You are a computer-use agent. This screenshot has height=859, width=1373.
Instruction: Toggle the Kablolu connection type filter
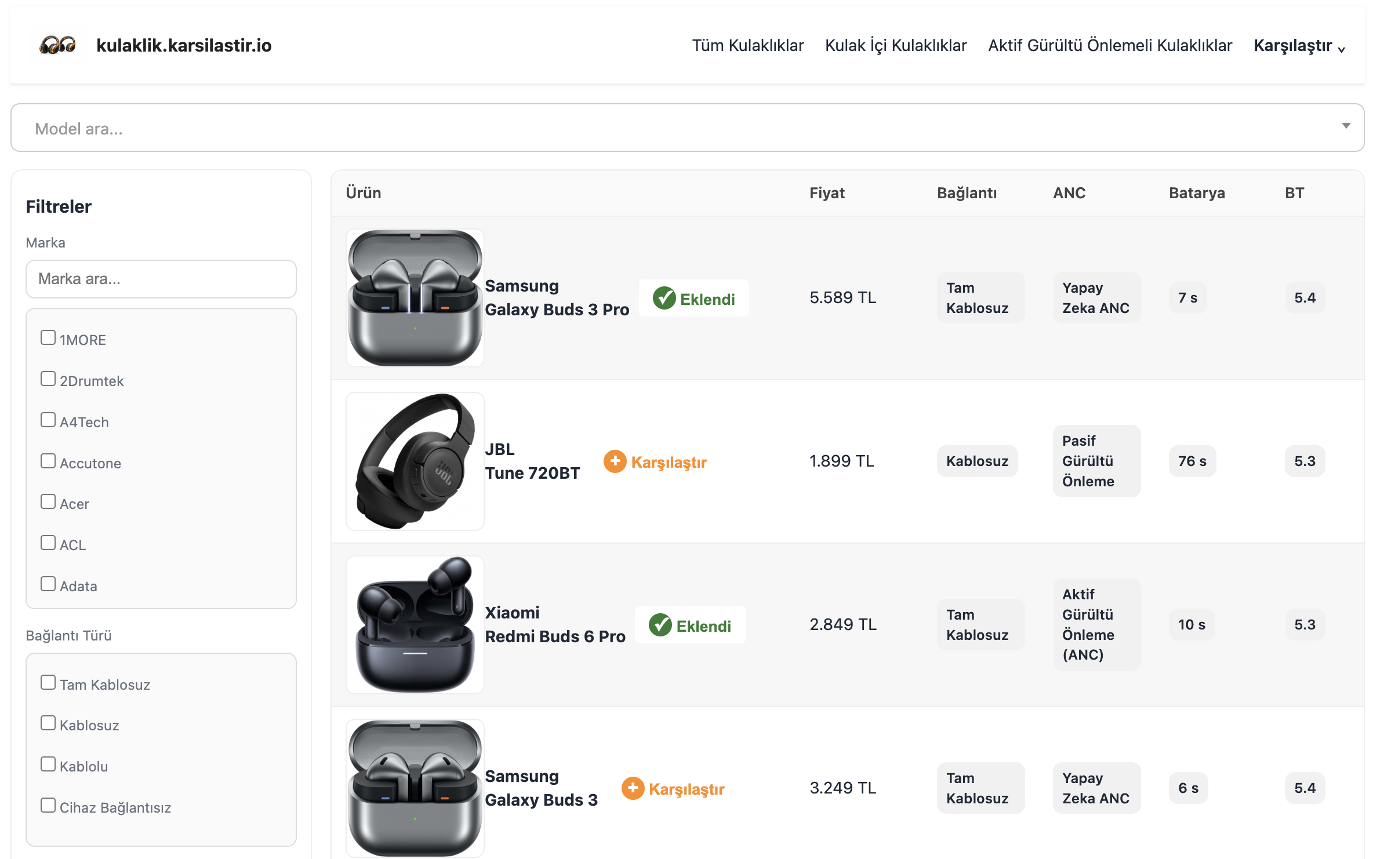point(48,765)
